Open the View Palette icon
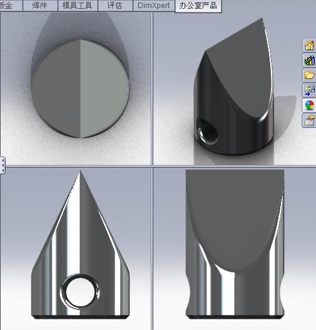The width and height of the screenshot is (316, 330). click(309, 90)
